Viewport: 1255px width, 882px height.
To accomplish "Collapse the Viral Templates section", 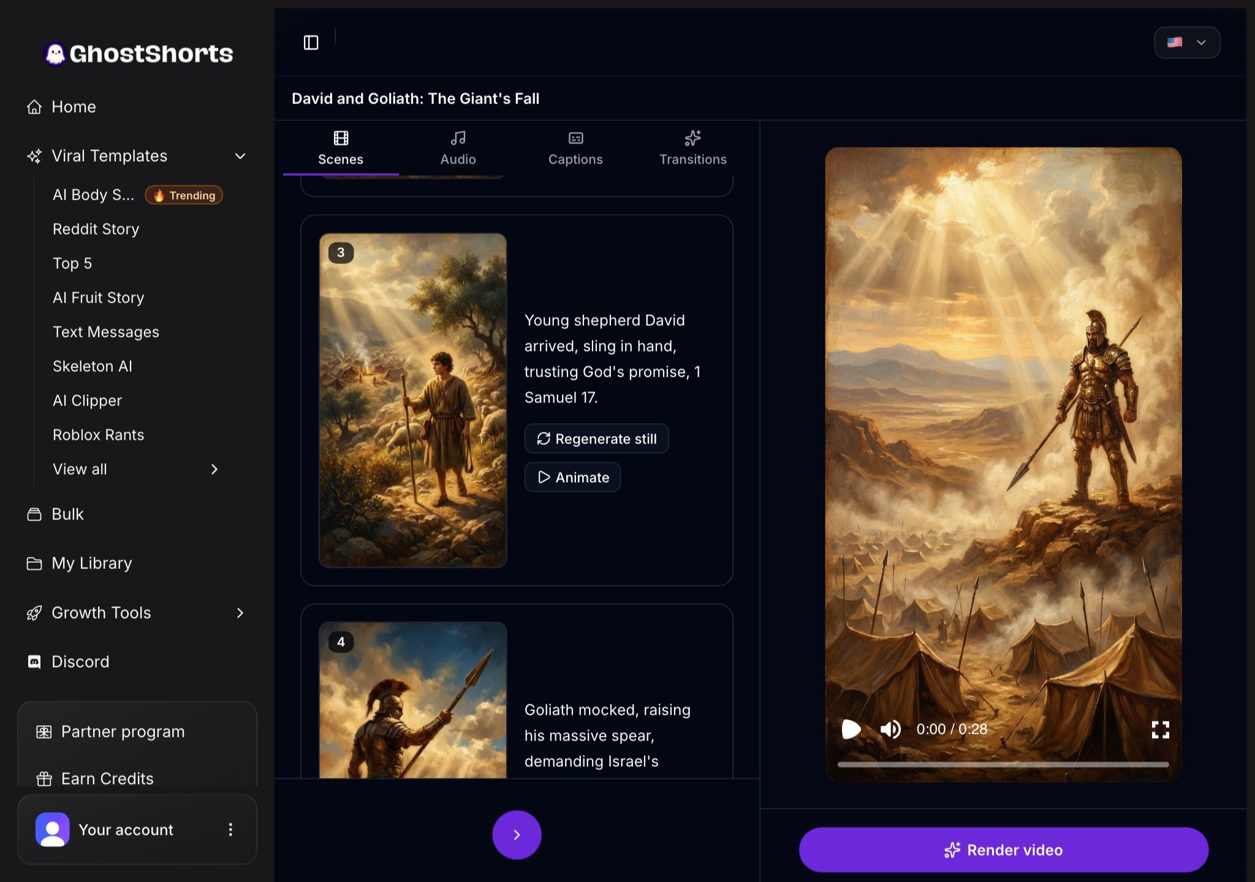I will 240,156.
